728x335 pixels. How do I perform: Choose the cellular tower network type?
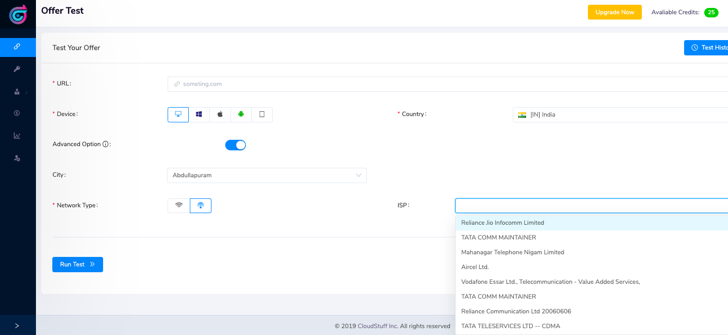click(200, 206)
